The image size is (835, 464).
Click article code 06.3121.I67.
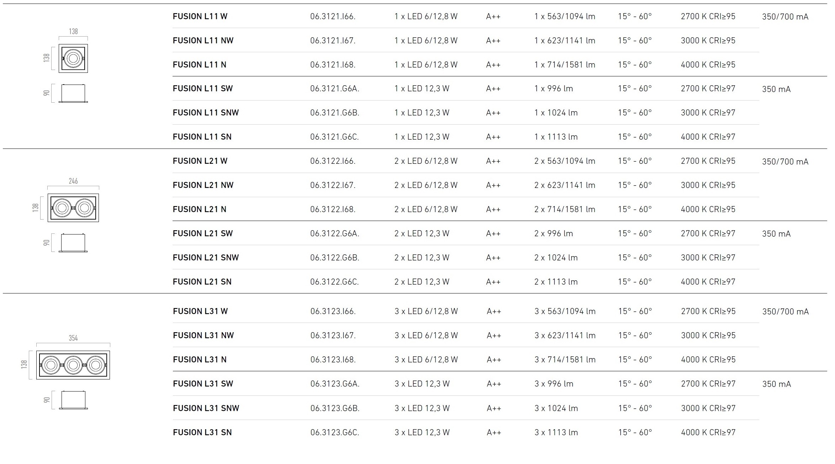(x=333, y=41)
